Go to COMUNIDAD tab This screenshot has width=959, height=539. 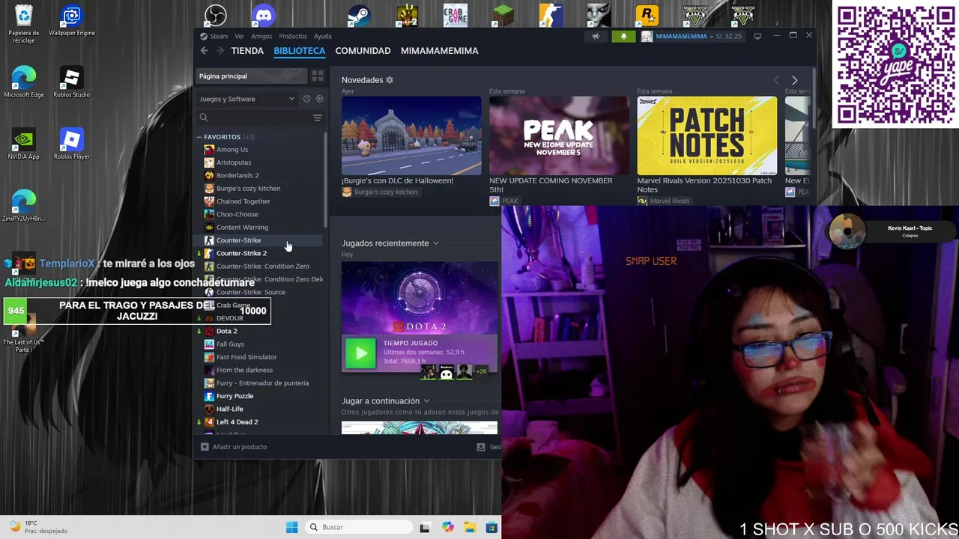[363, 51]
